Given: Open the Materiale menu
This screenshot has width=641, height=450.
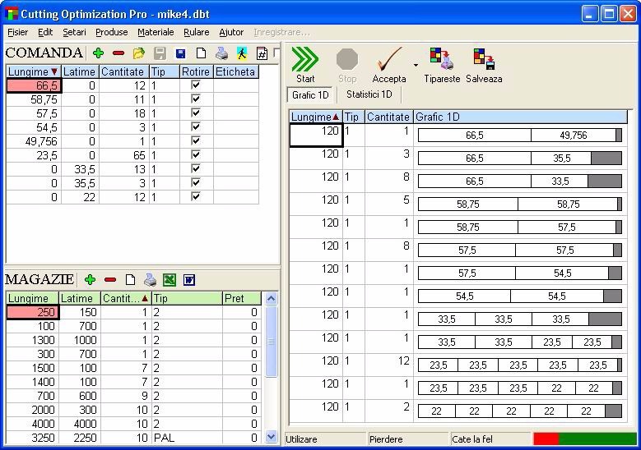Looking at the screenshot, I should (x=156, y=32).
